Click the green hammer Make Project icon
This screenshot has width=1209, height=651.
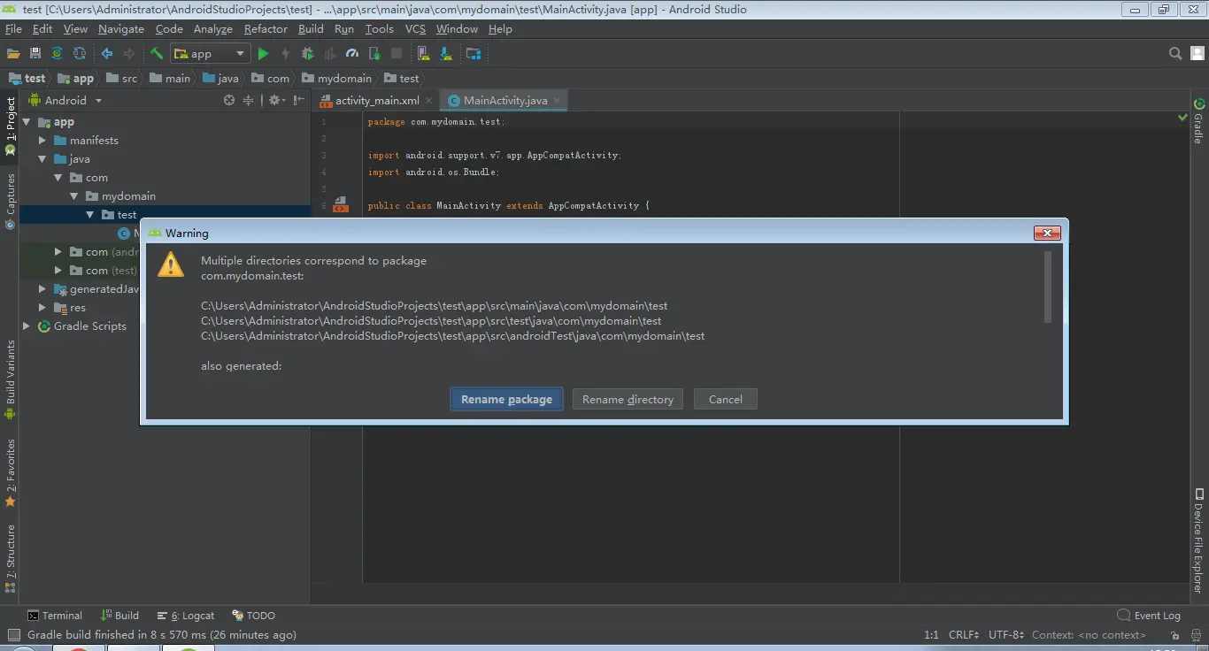click(157, 54)
